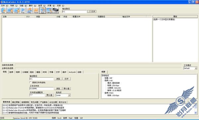The height and width of the screenshot is (120, 199).
Task: Click 默认值 beside the 工作文件夹 field
Action: pyautogui.click(x=67, y=89)
